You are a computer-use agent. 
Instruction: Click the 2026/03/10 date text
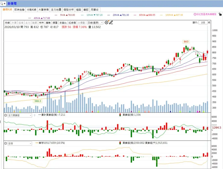coord(12,27)
